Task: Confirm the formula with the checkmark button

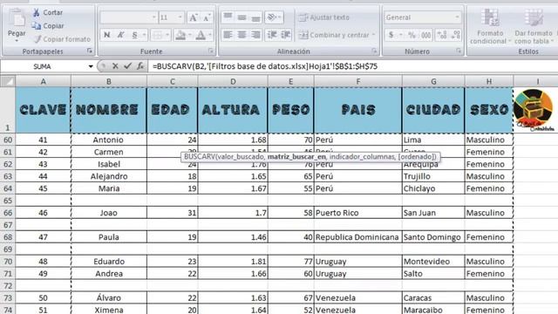Action: pos(128,66)
